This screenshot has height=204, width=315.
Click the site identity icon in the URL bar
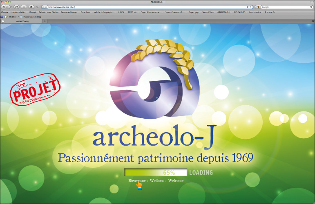[x=44, y=7]
